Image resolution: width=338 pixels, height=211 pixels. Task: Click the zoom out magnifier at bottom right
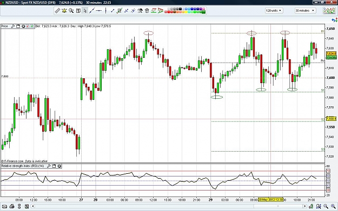tap(326, 207)
